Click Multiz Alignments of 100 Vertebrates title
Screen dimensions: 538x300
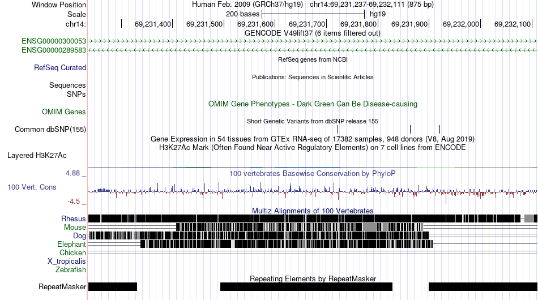313,211
